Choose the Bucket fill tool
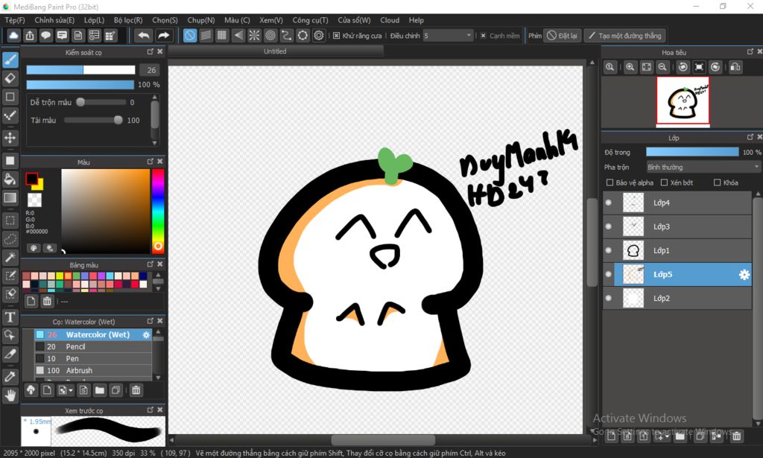The width and height of the screenshot is (763, 458). point(10,179)
